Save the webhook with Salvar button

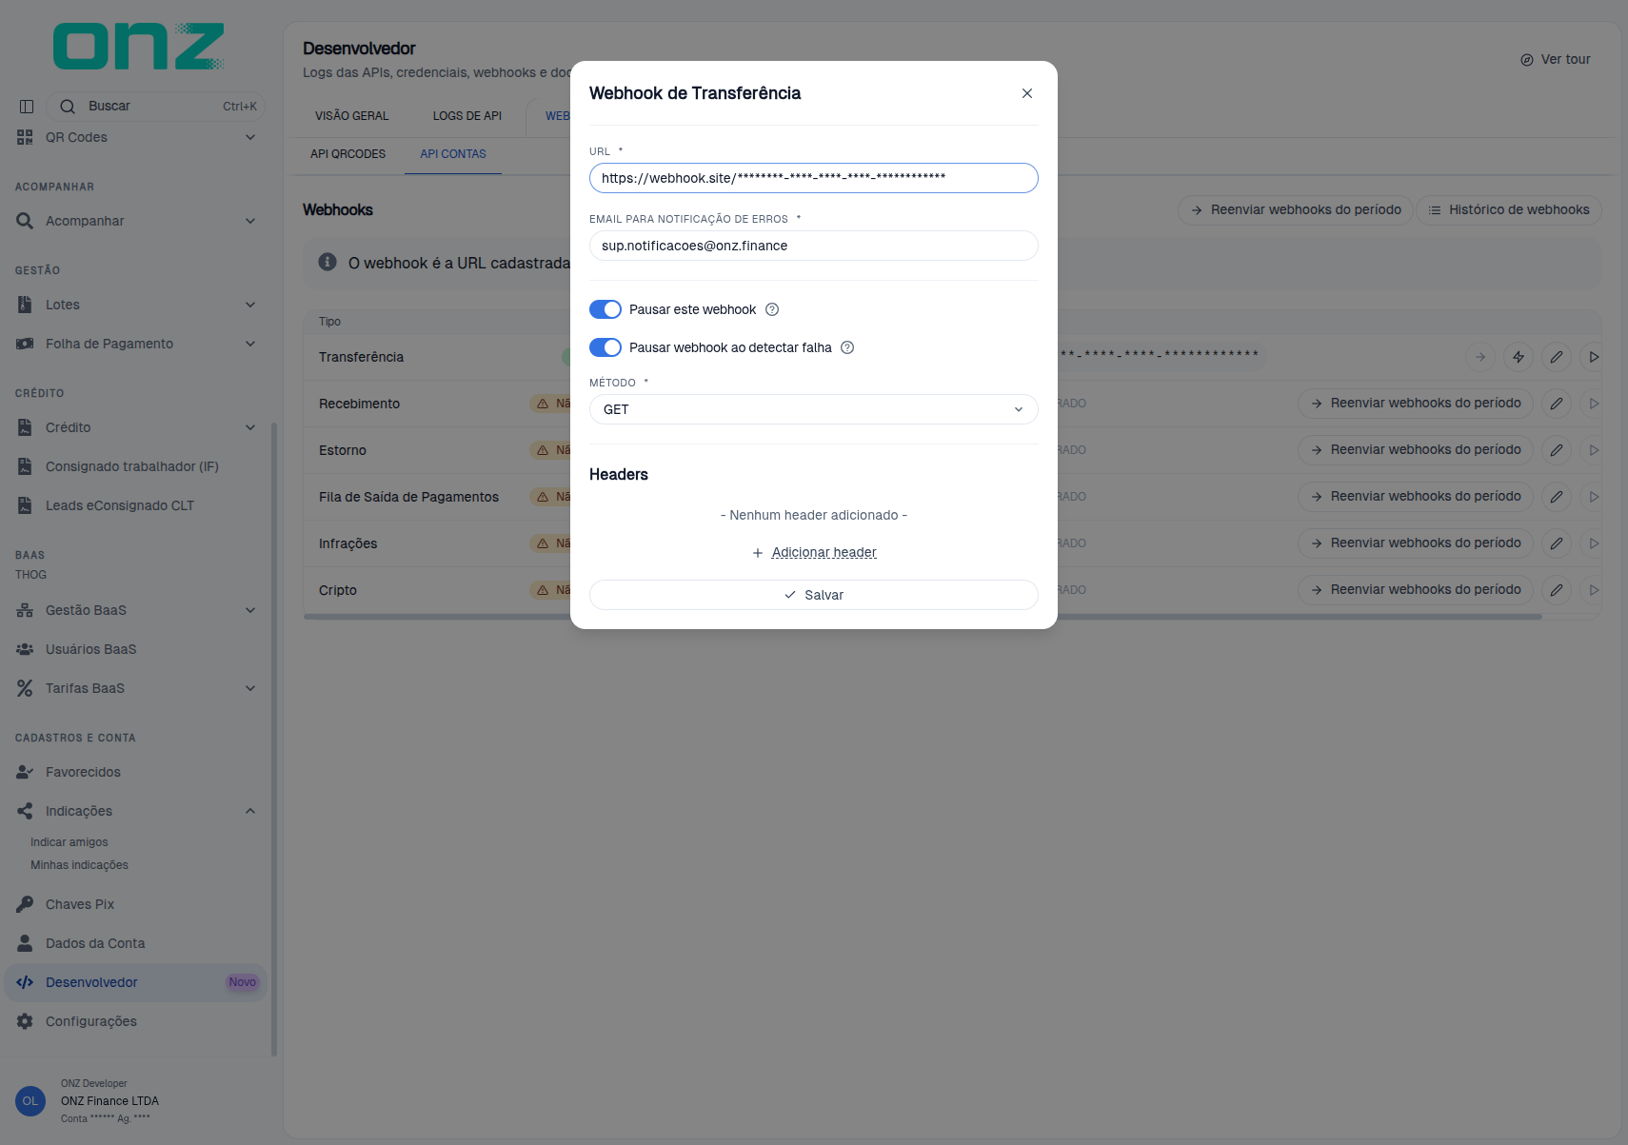coord(813,595)
